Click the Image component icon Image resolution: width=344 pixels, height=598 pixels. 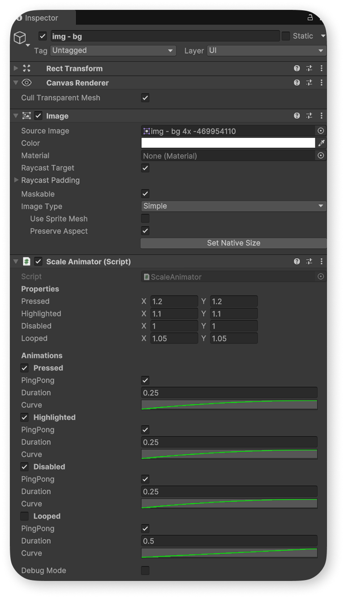tap(26, 116)
